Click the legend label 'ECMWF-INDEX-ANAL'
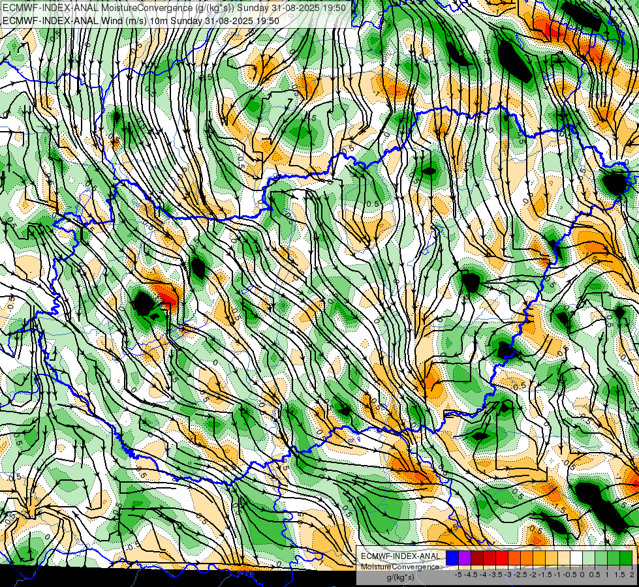 pyautogui.click(x=401, y=556)
